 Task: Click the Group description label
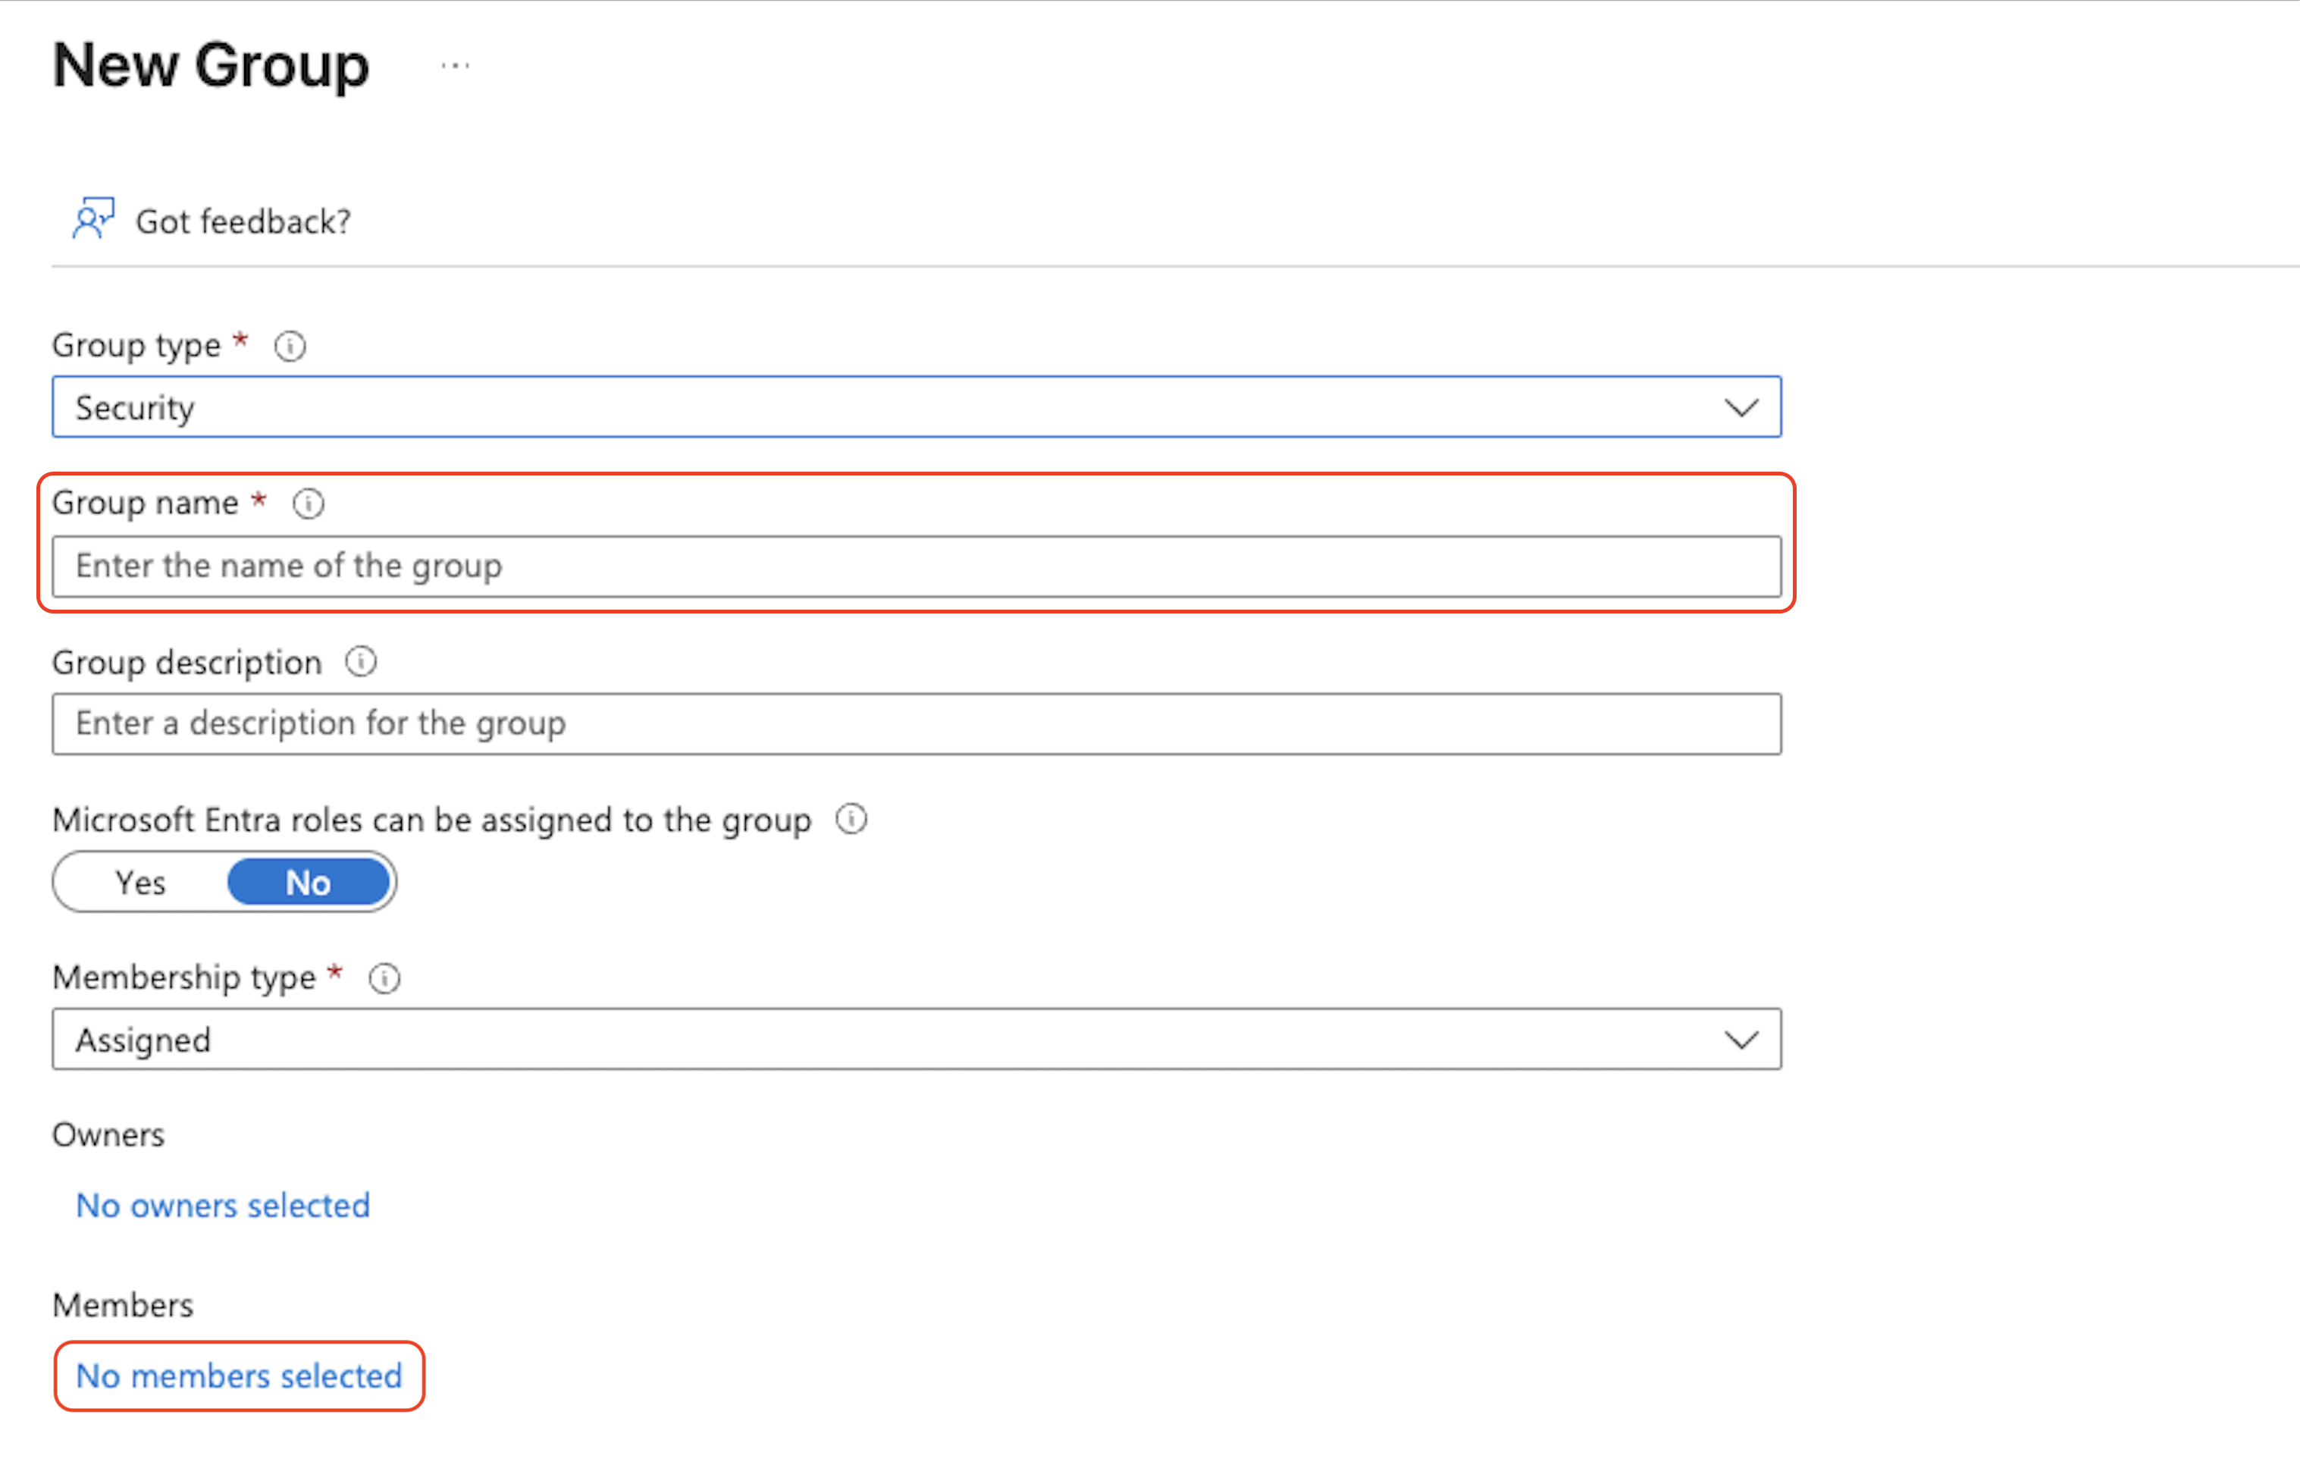[186, 662]
